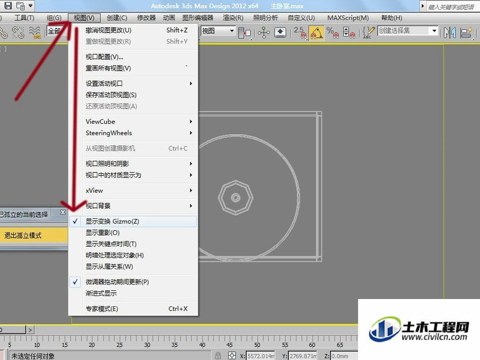Expand the 视口背景 submenu

[x=133, y=206]
